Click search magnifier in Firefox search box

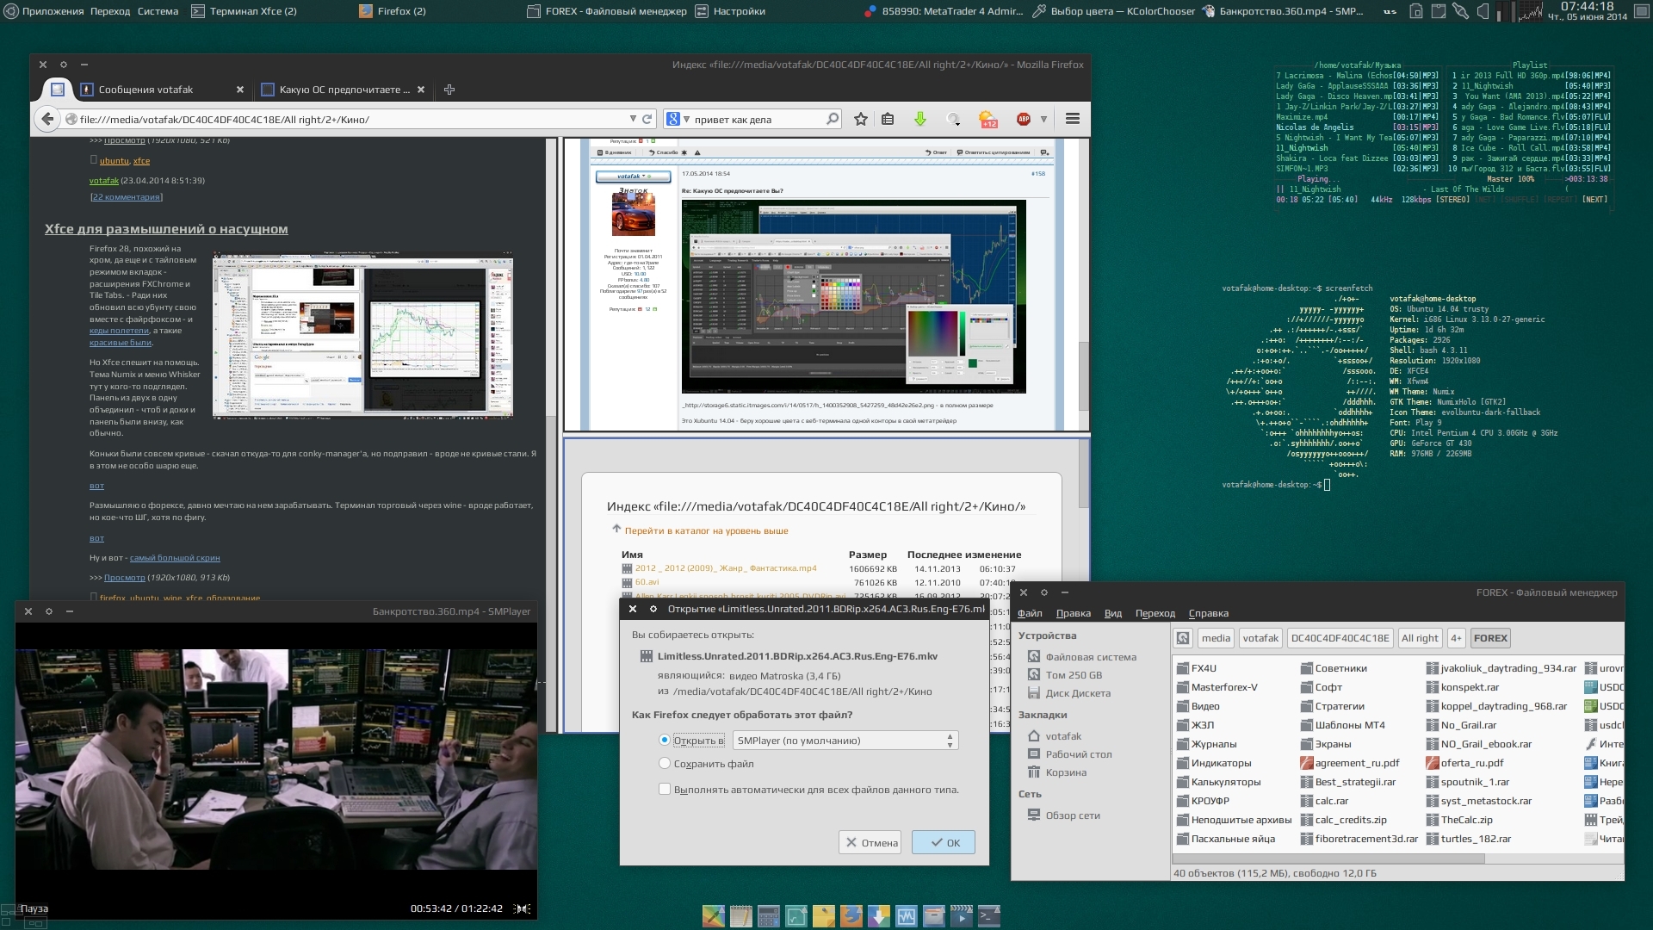pos(832,120)
